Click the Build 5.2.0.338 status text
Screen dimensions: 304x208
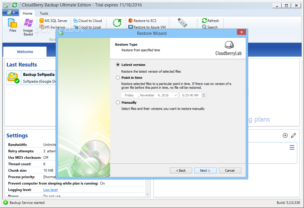288,202
